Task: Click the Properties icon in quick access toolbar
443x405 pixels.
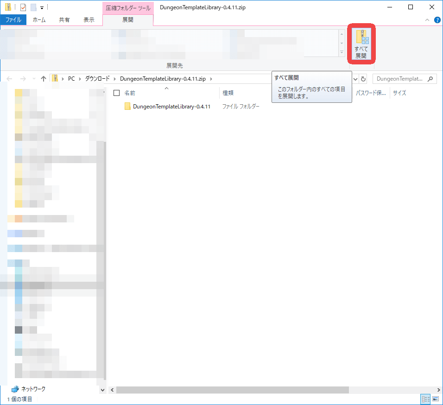Action: point(23,7)
